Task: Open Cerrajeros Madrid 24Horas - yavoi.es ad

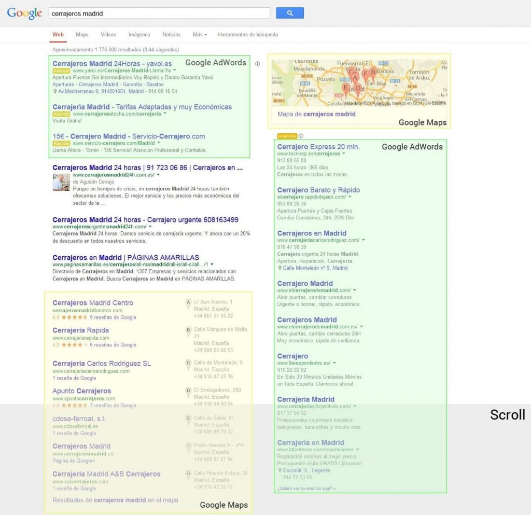Action: click(x=112, y=64)
